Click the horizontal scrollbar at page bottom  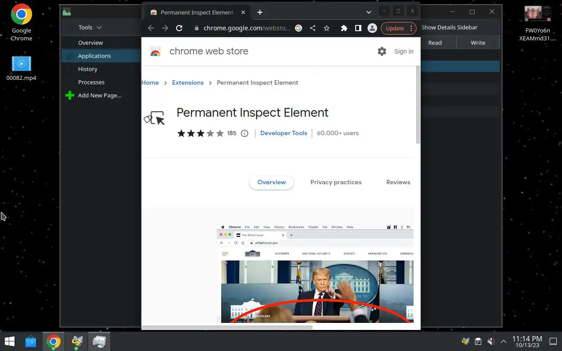click(x=227, y=327)
